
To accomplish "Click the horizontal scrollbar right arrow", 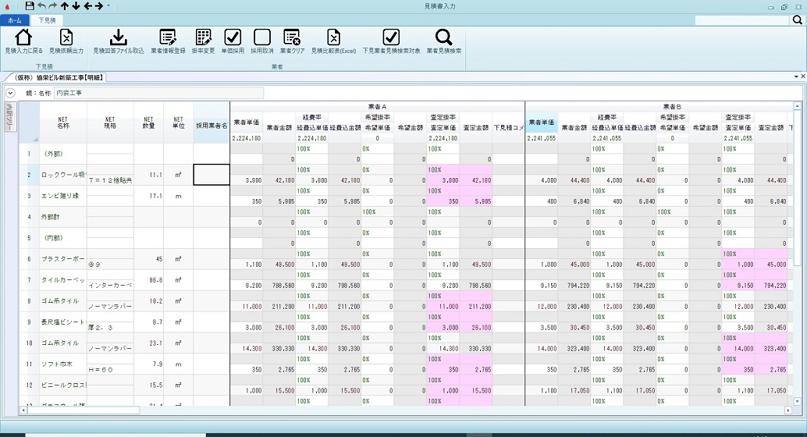I will (788, 410).
